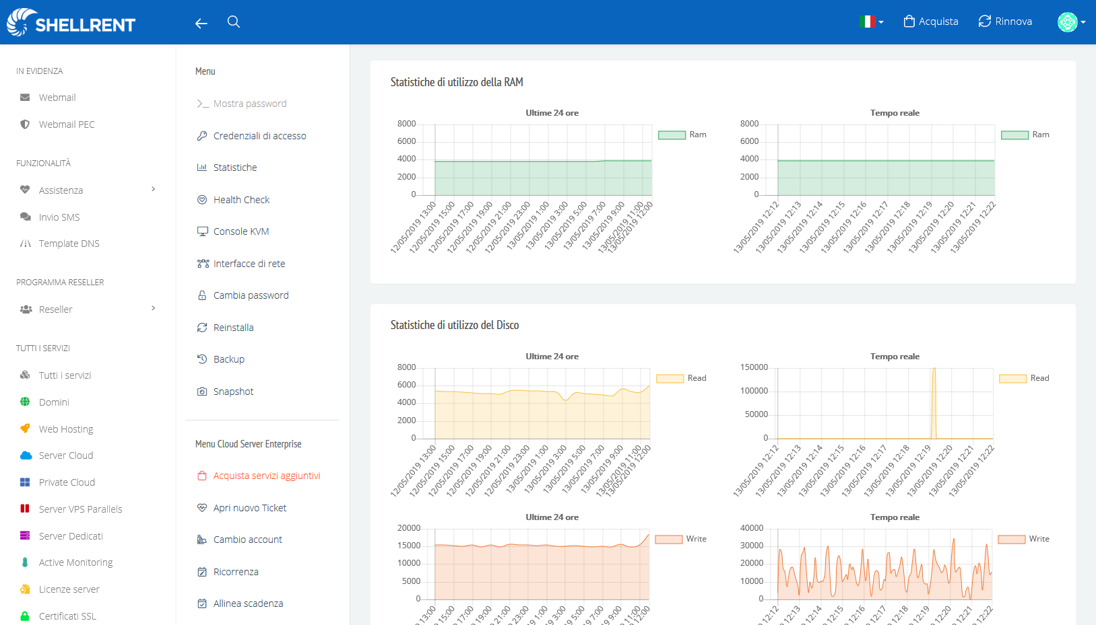Click Statistiche di utilizzo della RAM heading

pyautogui.click(x=457, y=82)
